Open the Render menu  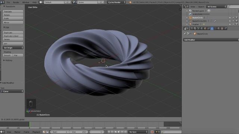coord(16,2)
